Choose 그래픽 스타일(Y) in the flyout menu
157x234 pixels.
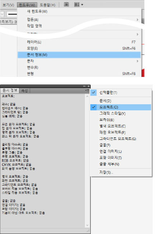(x=121, y=114)
